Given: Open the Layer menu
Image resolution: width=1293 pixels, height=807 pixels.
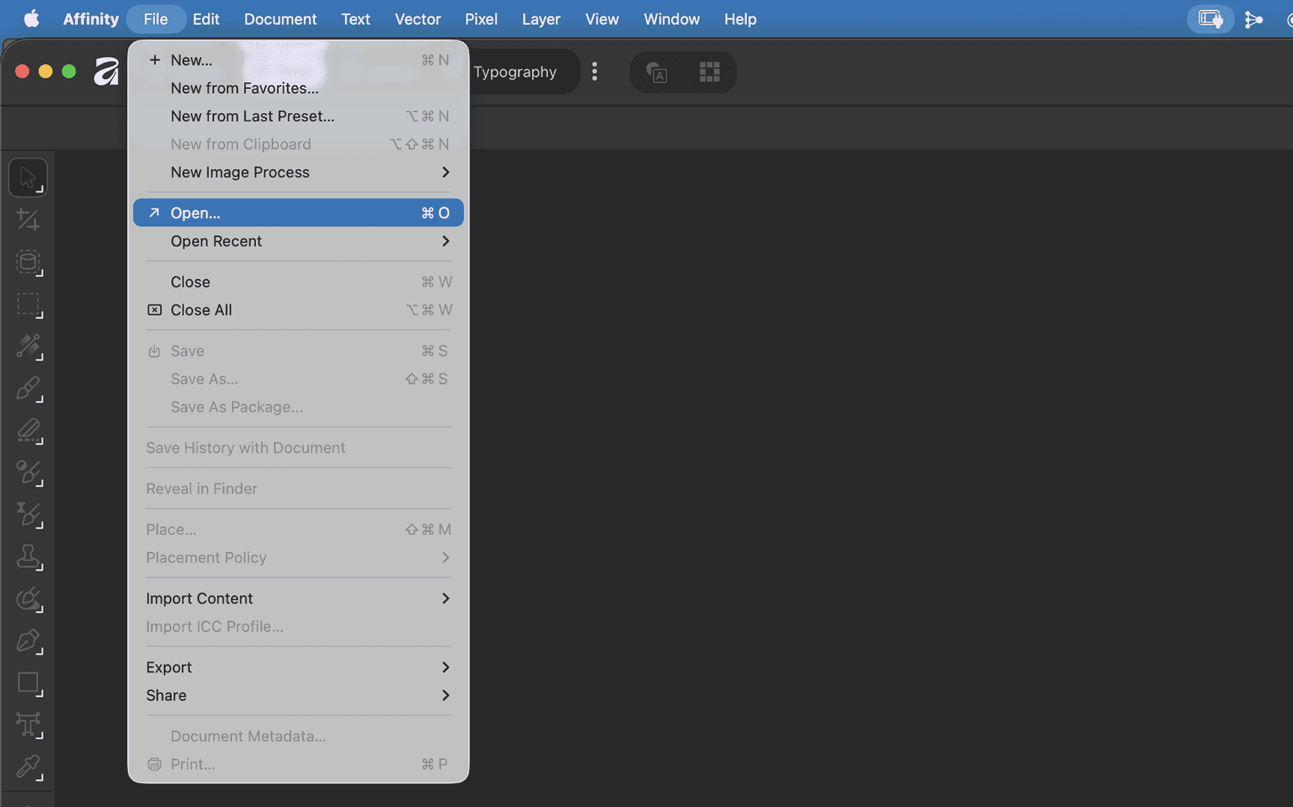Looking at the screenshot, I should [x=541, y=19].
